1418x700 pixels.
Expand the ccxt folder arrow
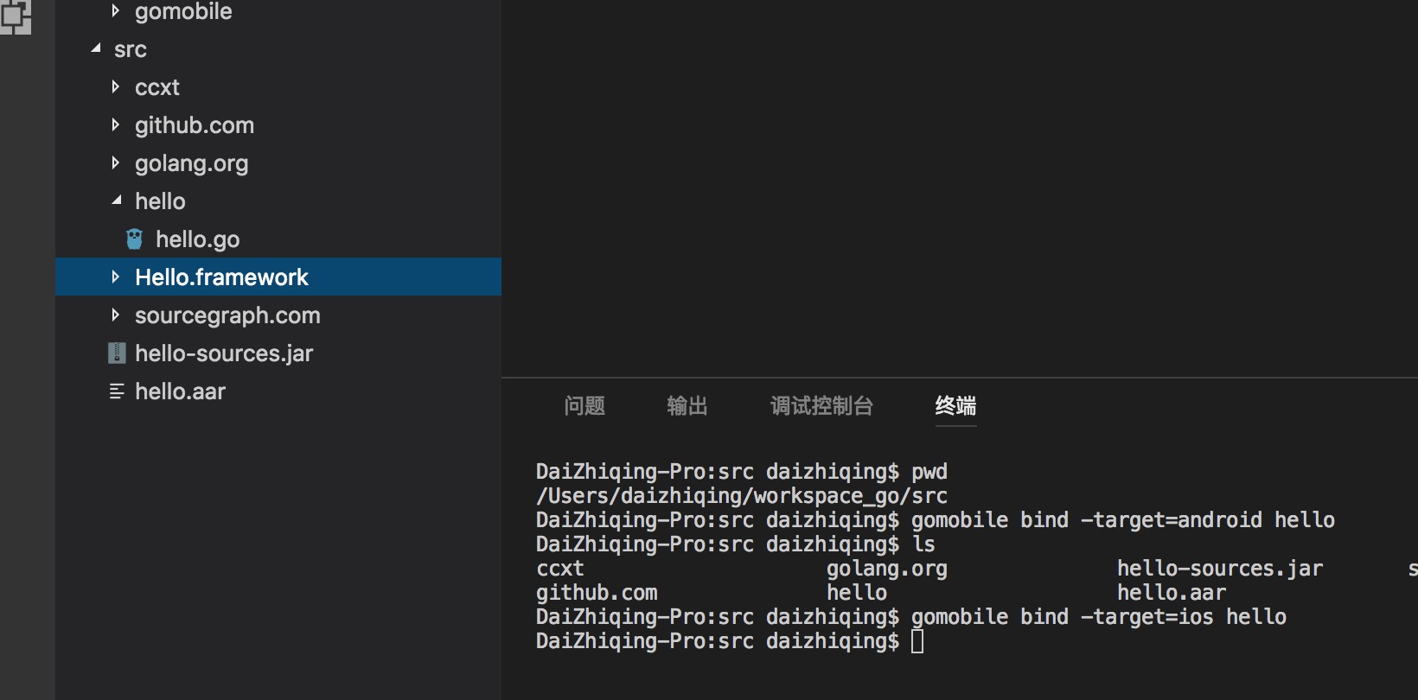[115, 86]
